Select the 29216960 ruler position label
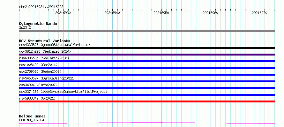 tap(211, 13)
